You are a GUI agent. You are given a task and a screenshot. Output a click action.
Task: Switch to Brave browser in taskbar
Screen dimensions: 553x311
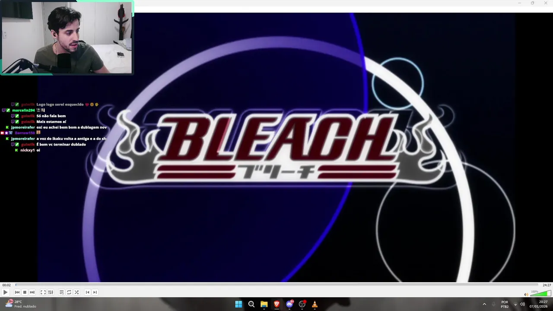pyautogui.click(x=276, y=304)
